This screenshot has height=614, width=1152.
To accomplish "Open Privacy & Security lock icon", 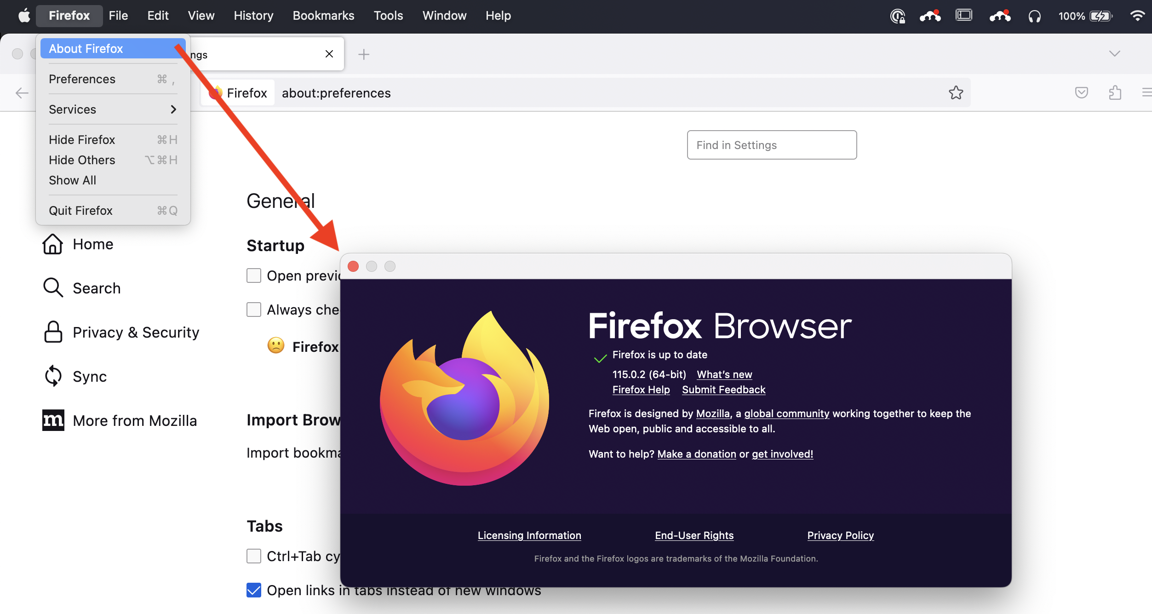I will coord(53,332).
